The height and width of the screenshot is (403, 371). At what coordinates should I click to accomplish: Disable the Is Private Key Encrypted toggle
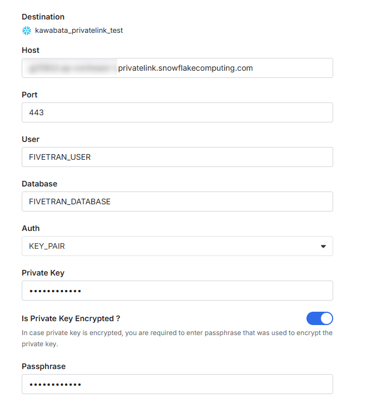pos(319,318)
